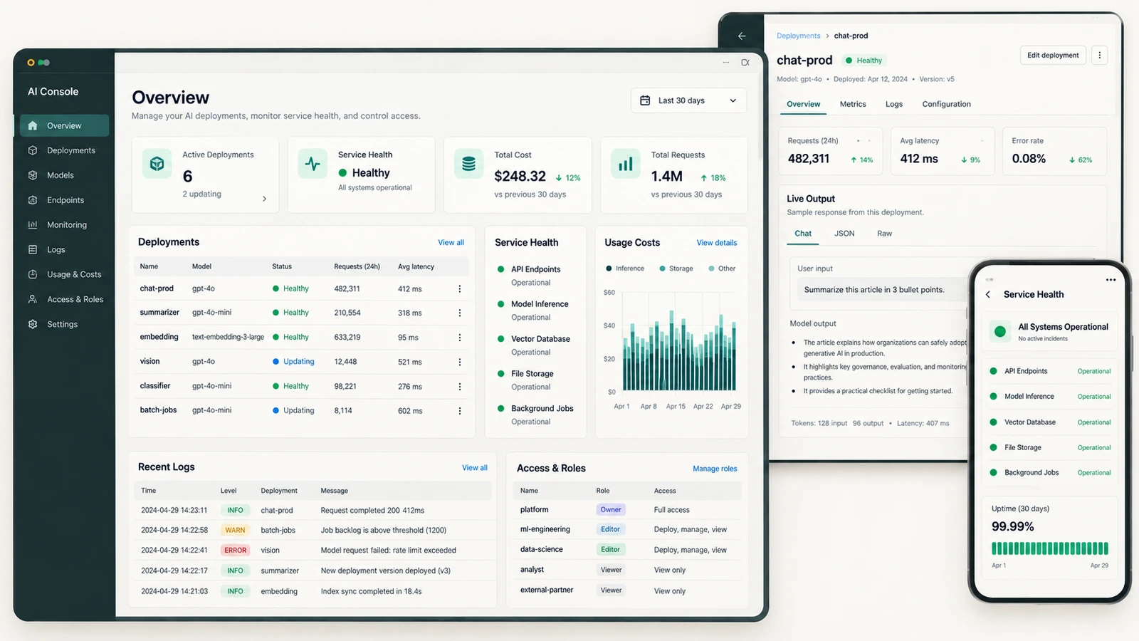Click the Active Deployments cube icon
The width and height of the screenshot is (1139, 641).
tap(157, 164)
